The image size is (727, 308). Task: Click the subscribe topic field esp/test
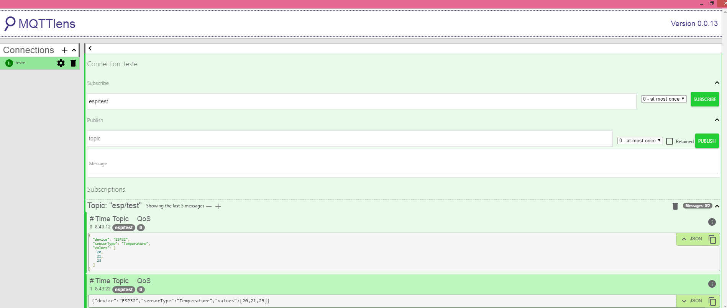point(361,101)
